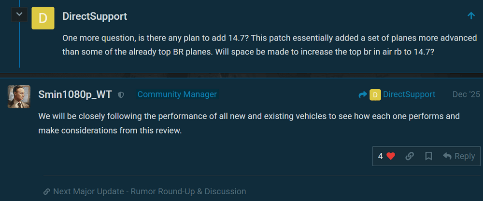The width and height of the screenshot is (483, 201).
Task: Open the Smin1080p_WT username profile
Action: click(75, 94)
